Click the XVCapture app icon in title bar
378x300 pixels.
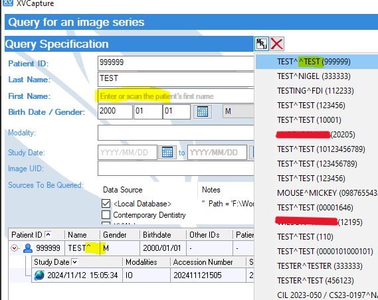point(7,3)
